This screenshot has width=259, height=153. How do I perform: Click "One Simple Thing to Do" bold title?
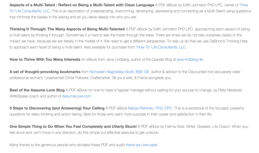coord(73,126)
